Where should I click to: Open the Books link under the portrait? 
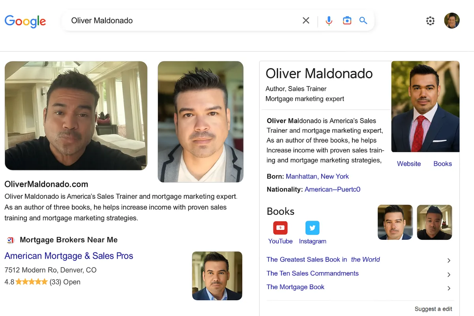click(442, 164)
